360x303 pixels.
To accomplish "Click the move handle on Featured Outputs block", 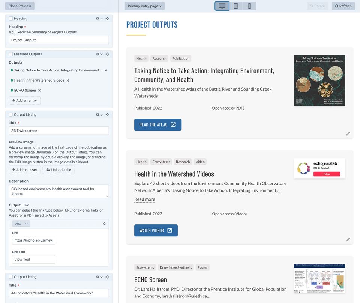I will (107, 54).
